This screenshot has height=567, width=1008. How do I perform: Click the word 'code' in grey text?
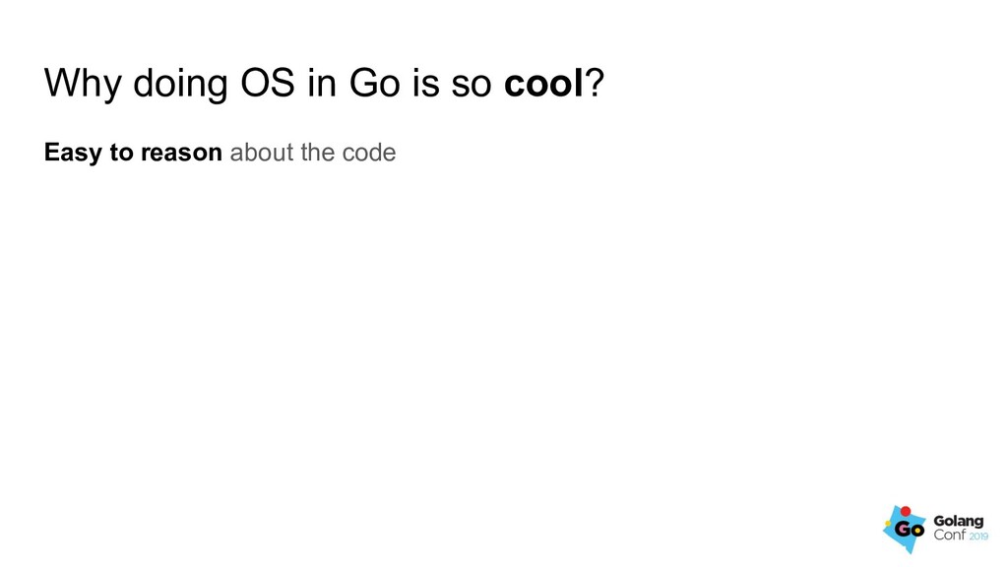pos(369,153)
